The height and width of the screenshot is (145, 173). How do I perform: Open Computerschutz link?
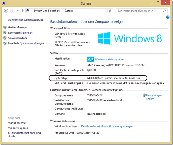click(18, 38)
